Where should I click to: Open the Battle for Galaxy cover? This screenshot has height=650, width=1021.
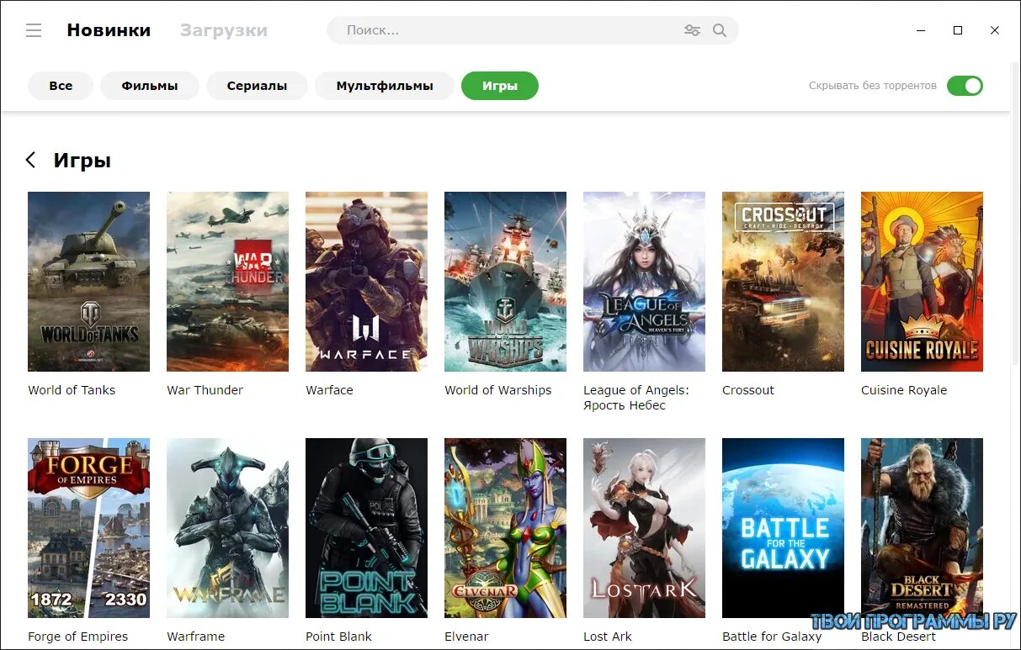point(783,528)
